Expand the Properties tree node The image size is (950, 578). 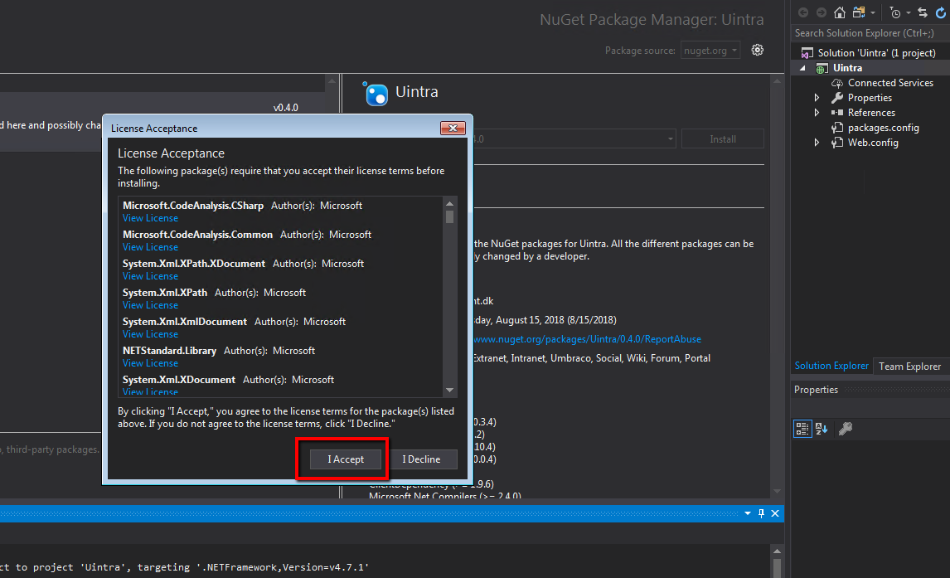[817, 98]
